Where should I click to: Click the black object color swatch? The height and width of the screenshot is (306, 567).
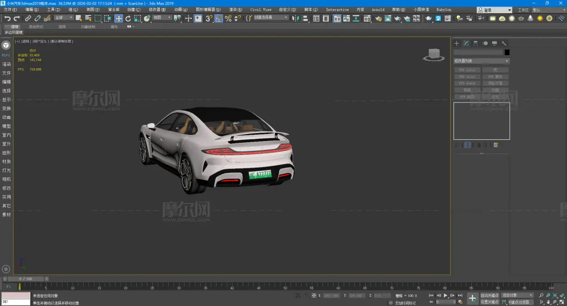point(507,52)
